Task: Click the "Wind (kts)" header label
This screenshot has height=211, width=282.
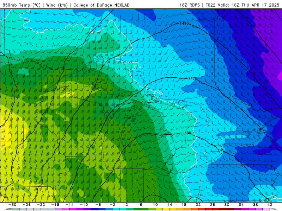Action: [x=57, y=5]
